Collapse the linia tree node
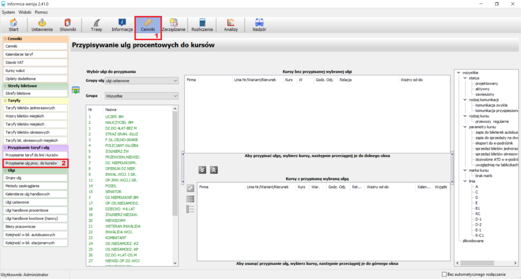521x279 pixels. tap(465, 181)
